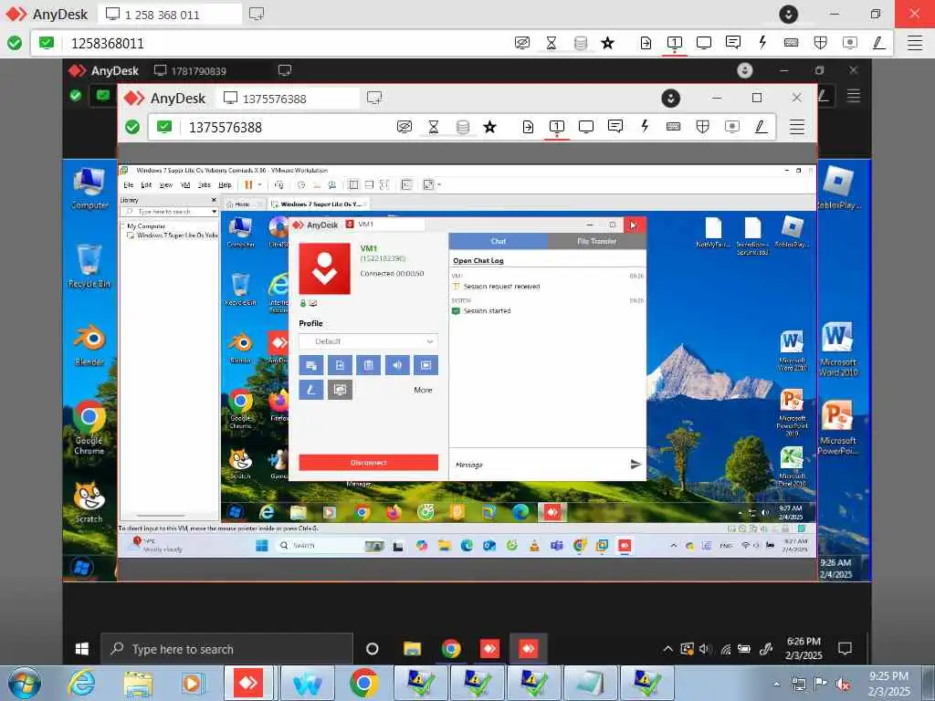Show hidden icons chevron in Windows 10 tray
Screen dimensions: 935x701
[x=667, y=649]
